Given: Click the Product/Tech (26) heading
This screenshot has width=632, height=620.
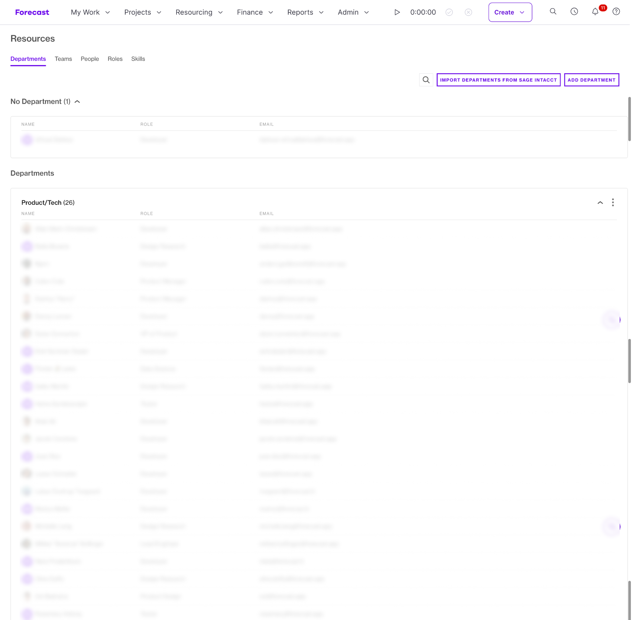Looking at the screenshot, I should tap(48, 203).
